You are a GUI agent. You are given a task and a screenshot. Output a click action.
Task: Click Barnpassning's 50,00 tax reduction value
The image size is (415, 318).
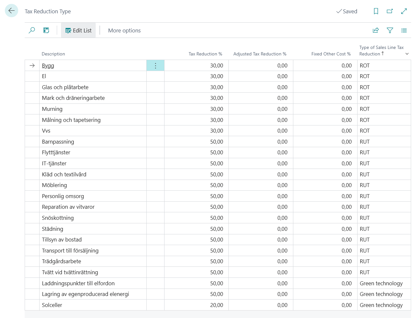(216, 142)
